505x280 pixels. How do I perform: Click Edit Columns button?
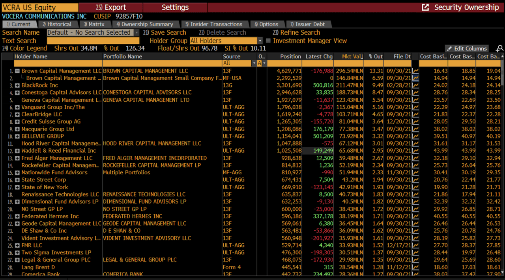coord(467,49)
